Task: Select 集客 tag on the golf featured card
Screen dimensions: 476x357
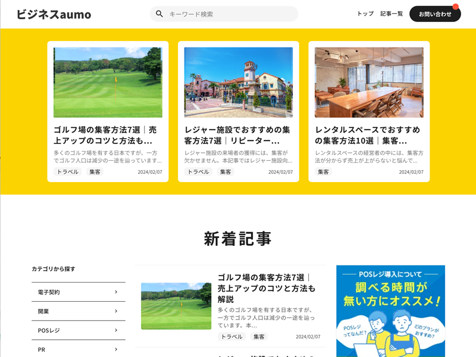Action: point(95,172)
